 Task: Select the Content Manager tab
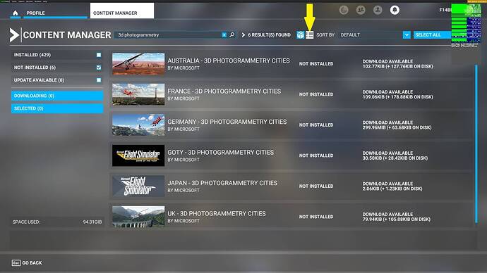[x=121, y=11]
